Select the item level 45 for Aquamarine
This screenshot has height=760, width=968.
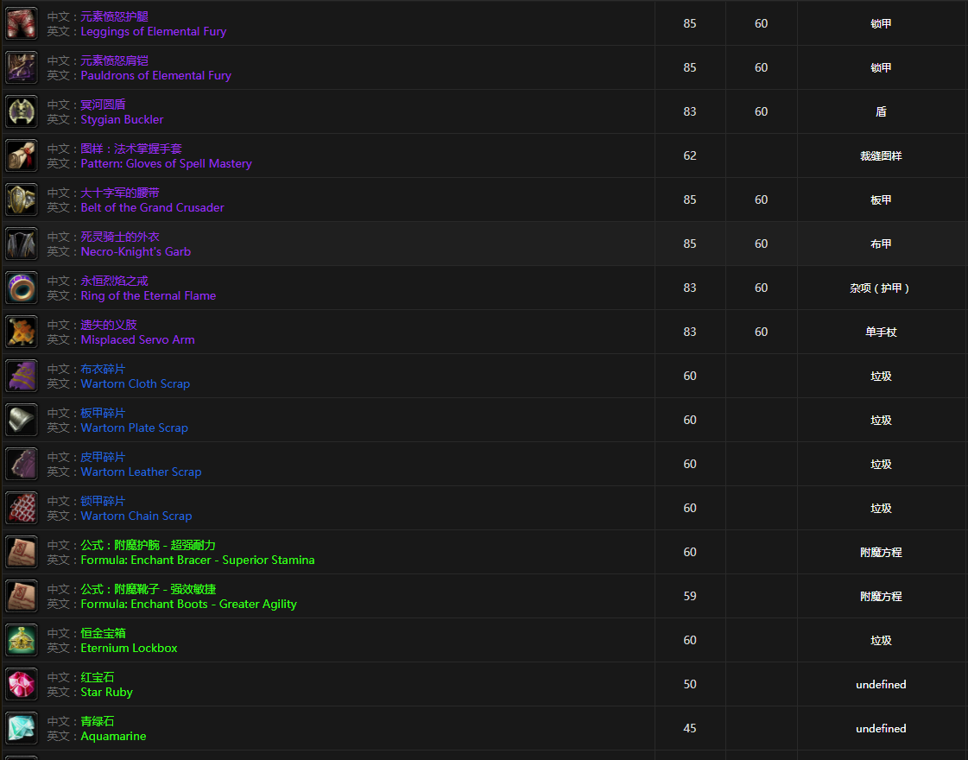point(690,728)
